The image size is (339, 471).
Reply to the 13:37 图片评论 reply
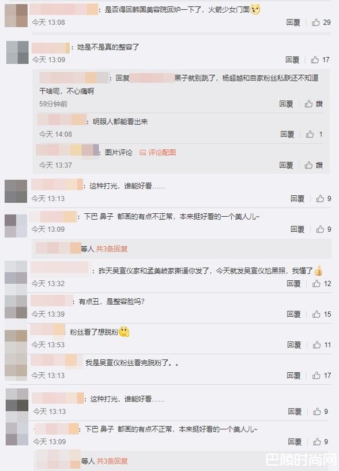(286, 165)
